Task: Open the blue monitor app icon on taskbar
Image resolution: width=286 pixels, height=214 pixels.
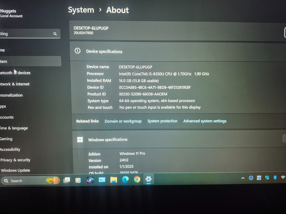Action: [x=102, y=180]
